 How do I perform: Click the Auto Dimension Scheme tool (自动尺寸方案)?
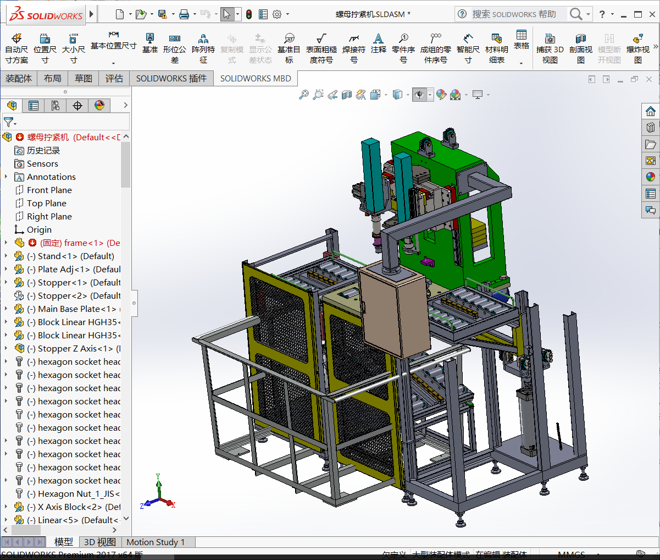16,48
